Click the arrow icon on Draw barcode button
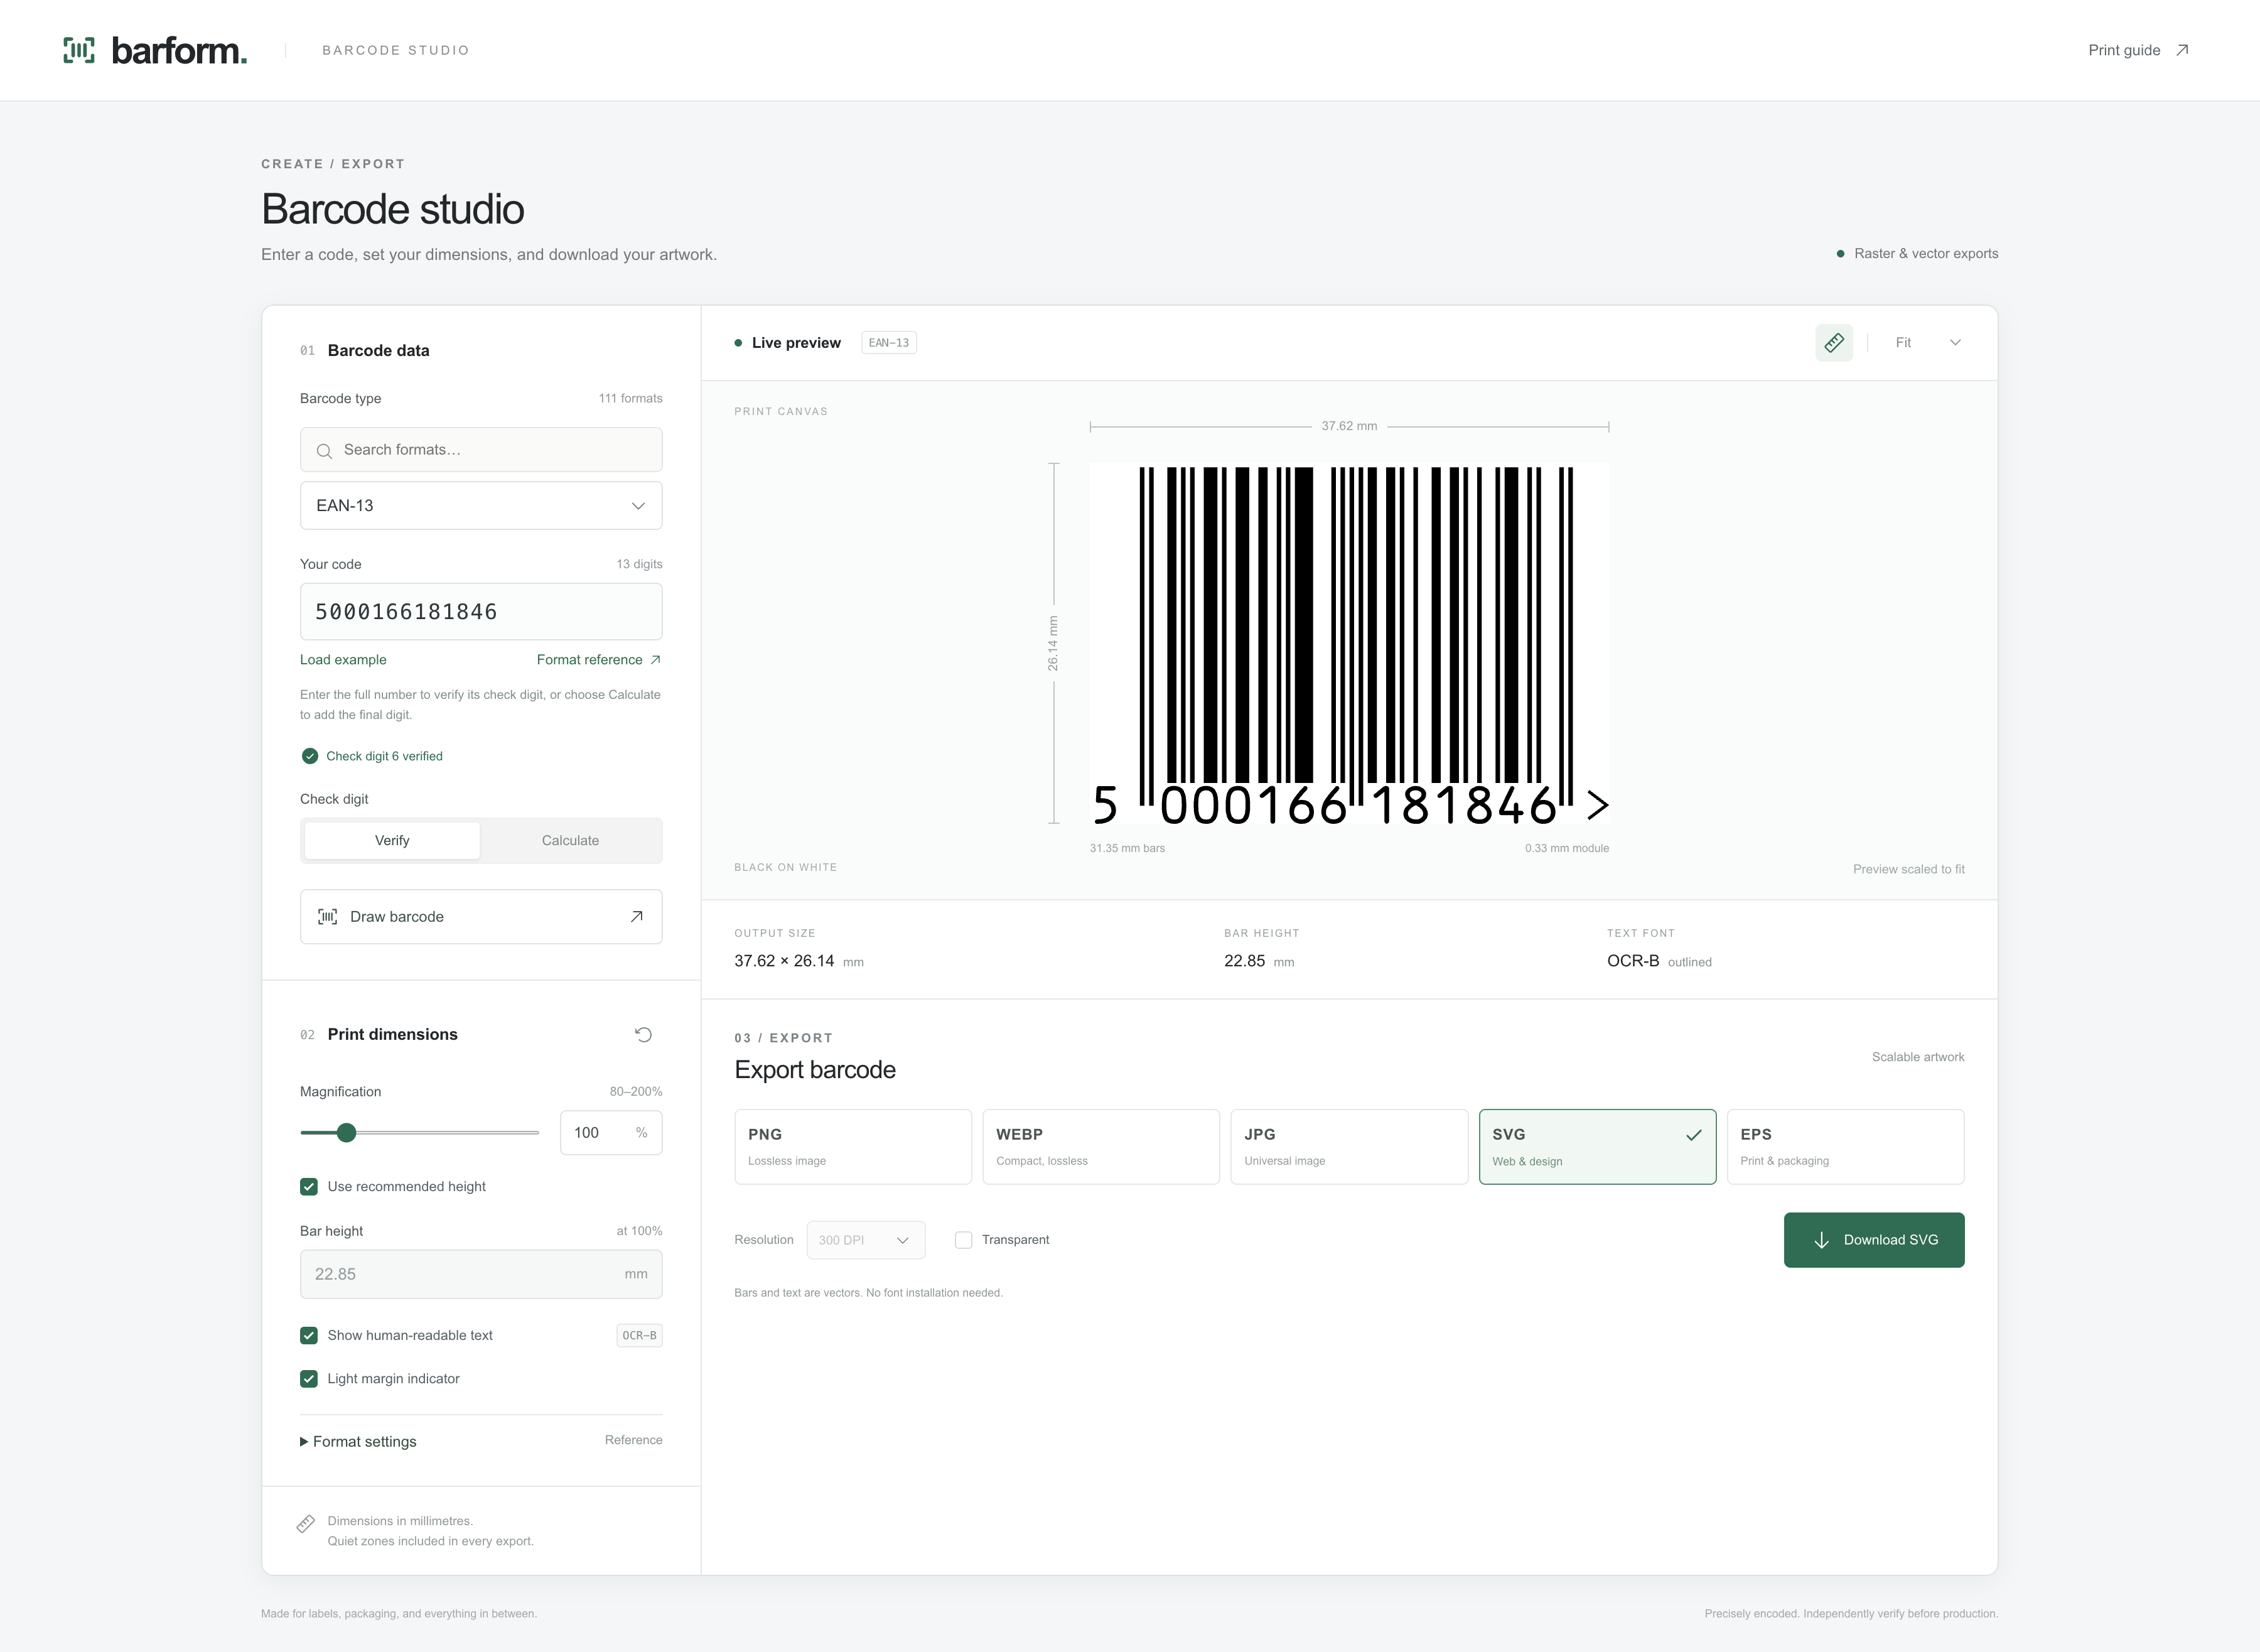 point(637,917)
